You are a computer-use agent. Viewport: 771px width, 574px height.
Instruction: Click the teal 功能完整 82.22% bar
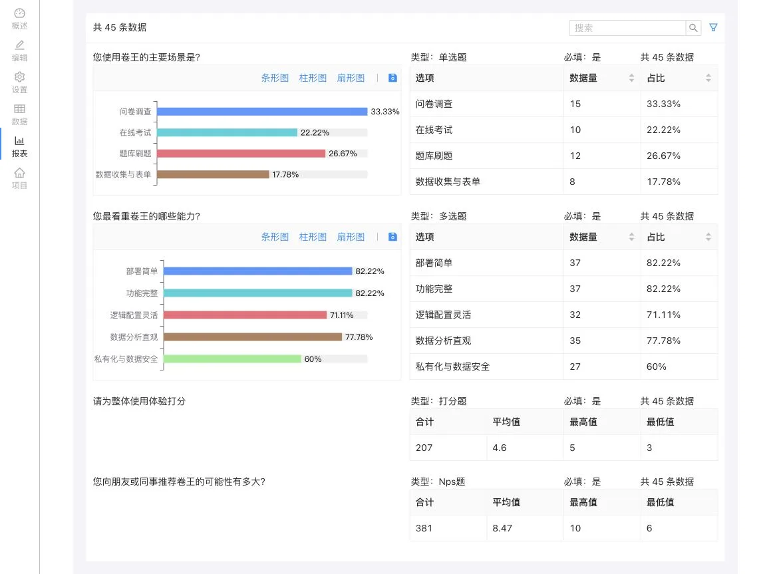(258, 293)
